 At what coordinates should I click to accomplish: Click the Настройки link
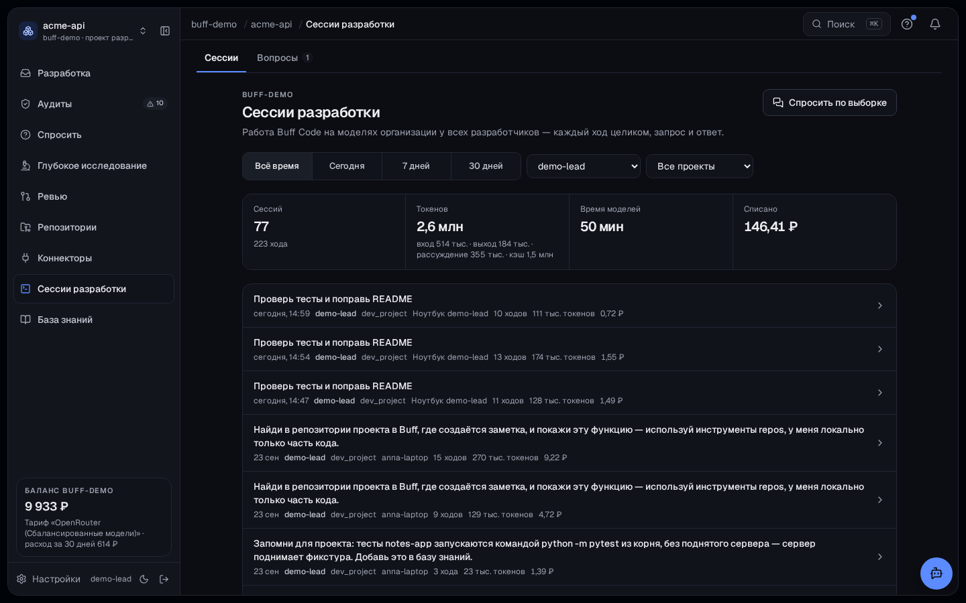tap(48, 579)
